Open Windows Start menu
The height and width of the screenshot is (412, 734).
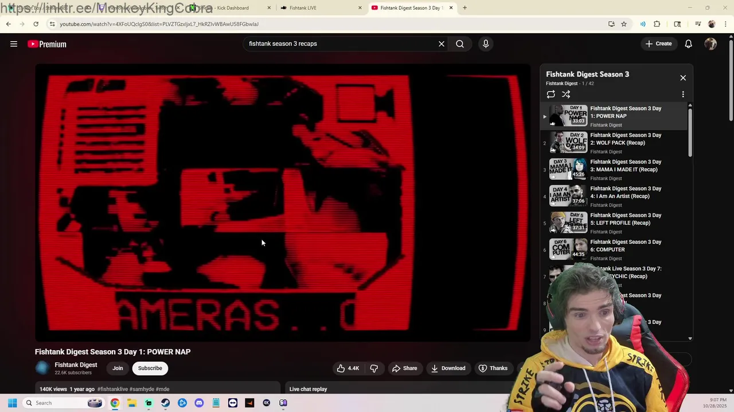coord(12,403)
